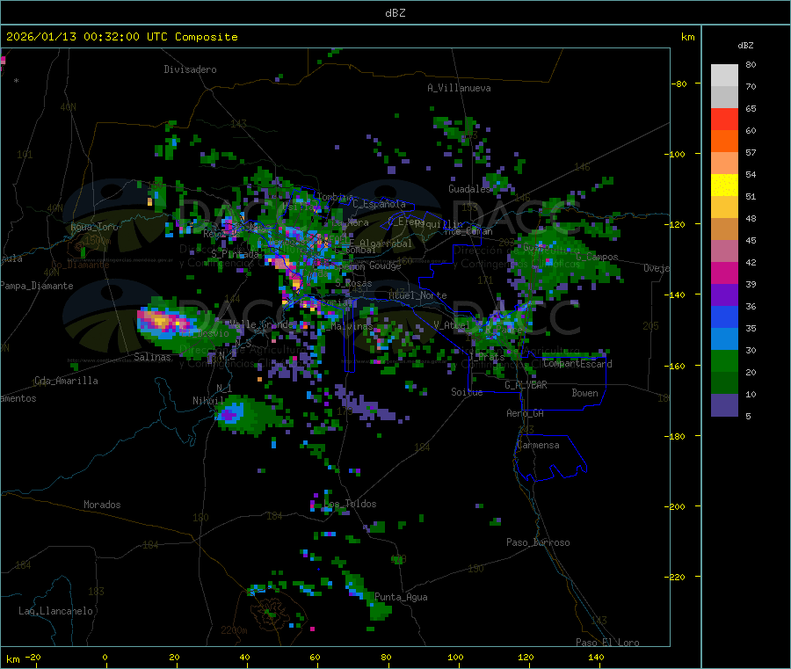Click the yellow 51-54 dBZ legend swatch
Image resolution: width=791 pixels, height=669 pixels.
point(724,185)
